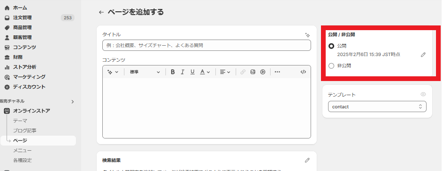Screen dimensions: 444x171
Task: Expand the text alignment dropdown
Action: click(225, 72)
